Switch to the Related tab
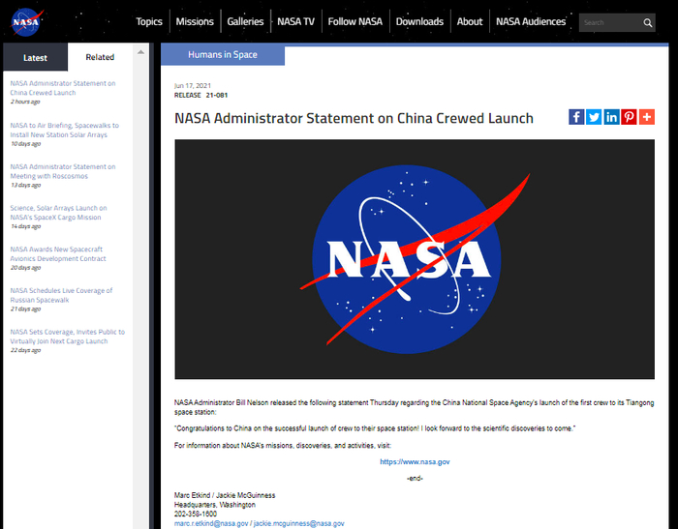Image resolution: width=678 pixels, height=529 pixels. (100, 57)
